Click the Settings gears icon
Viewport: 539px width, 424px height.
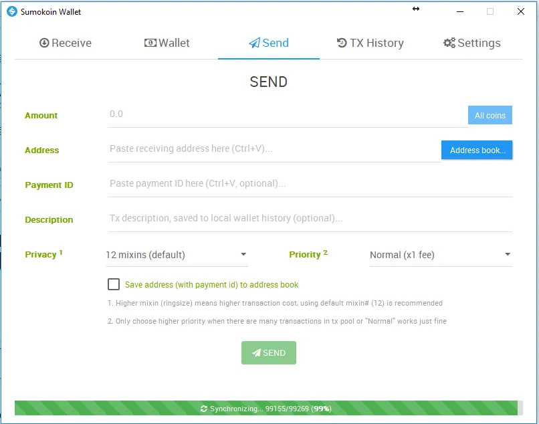coord(449,43)
